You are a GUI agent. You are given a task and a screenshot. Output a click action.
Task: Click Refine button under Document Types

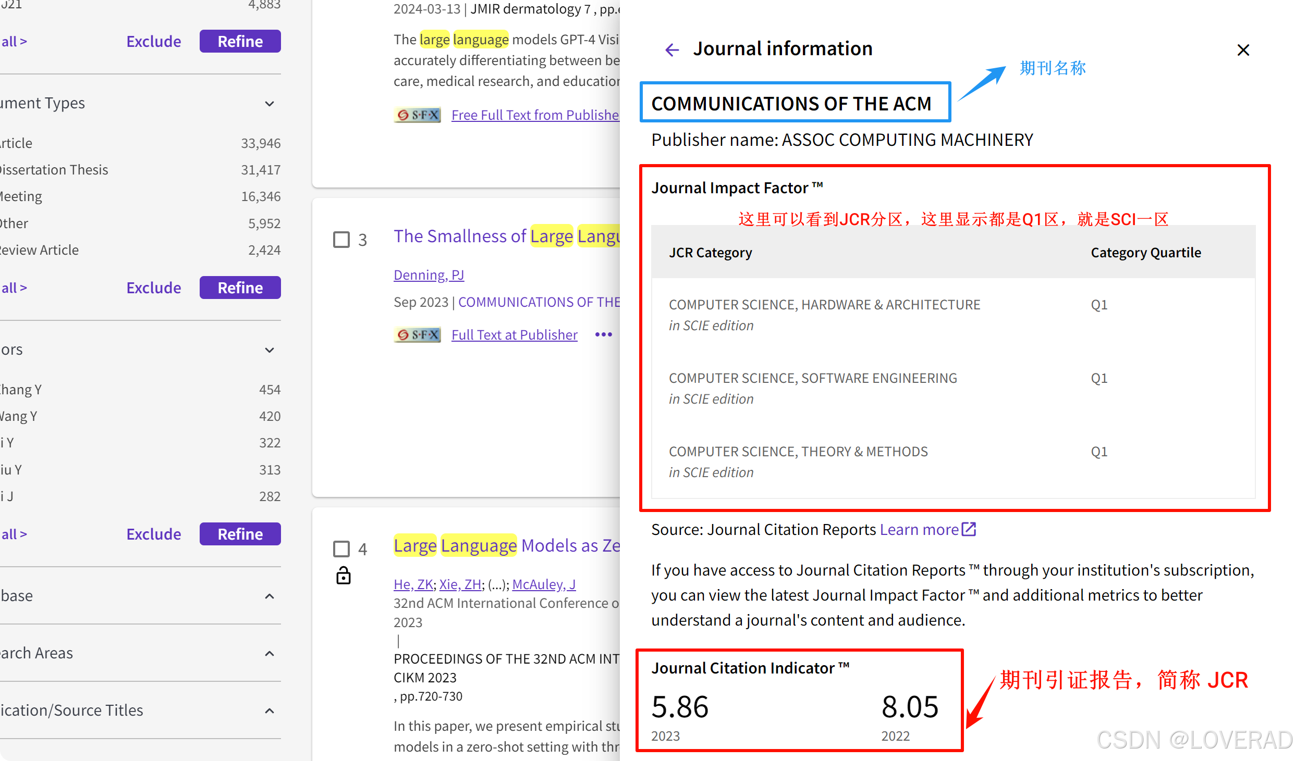[x=240, y=288]
